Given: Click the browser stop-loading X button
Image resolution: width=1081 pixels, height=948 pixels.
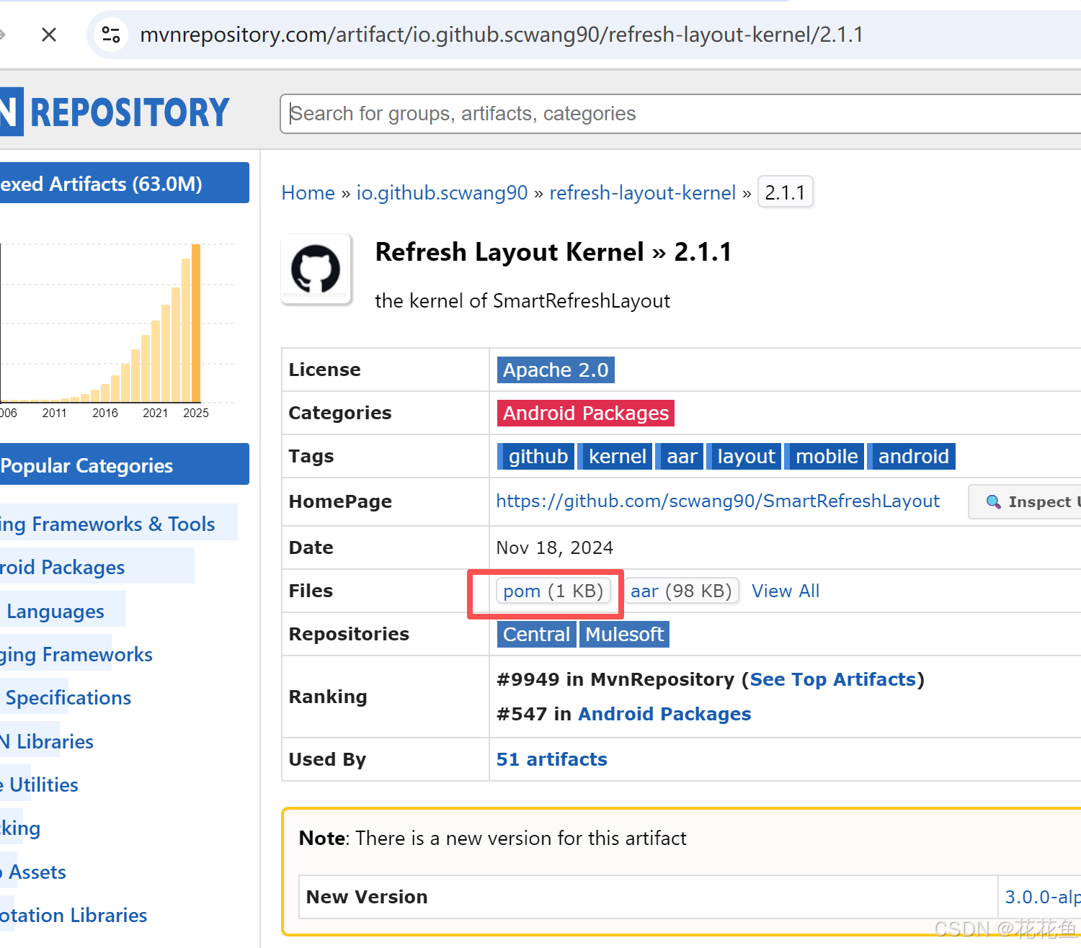Looking at the screenshot, I should pyautogui.click(x=49, y=35).
